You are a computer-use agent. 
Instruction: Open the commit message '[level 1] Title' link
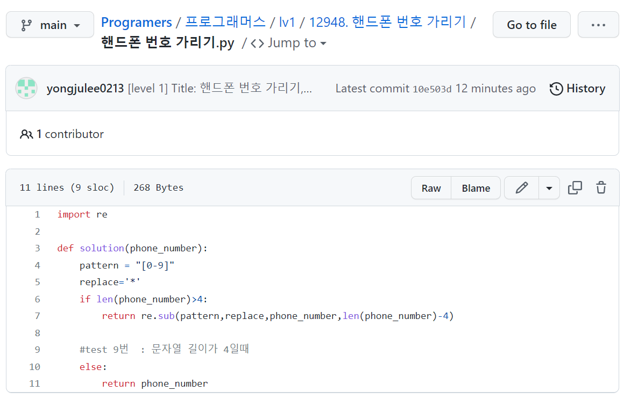(219, 89)
